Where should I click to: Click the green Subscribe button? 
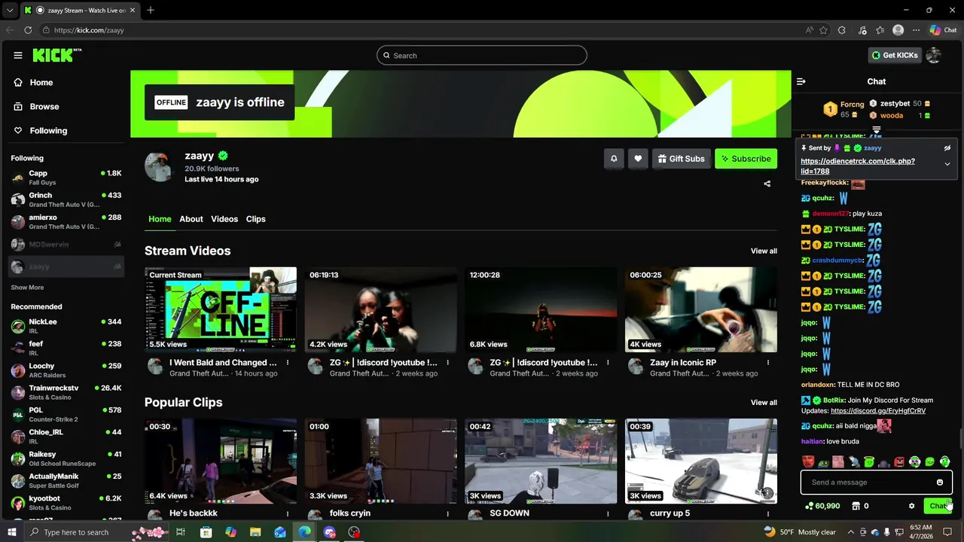pyautogui.click(x=746, y=159)
